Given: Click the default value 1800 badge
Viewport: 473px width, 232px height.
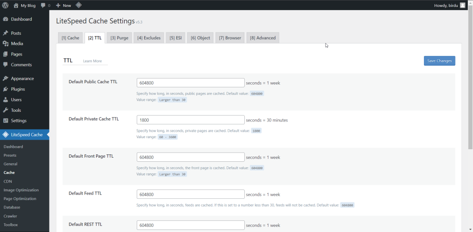Looking at the screenshot, I should (x=256, y=131).
